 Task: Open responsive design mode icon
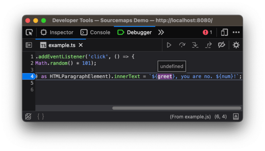pos(224,32)
